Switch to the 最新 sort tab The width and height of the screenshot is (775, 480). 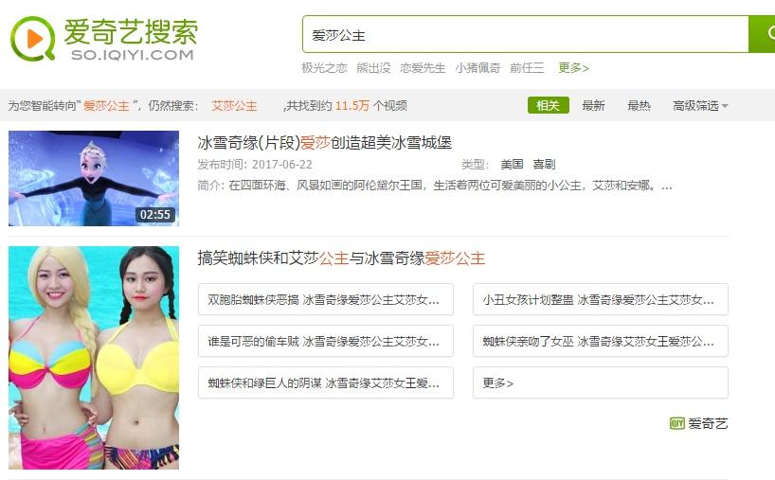coord(593,105)
